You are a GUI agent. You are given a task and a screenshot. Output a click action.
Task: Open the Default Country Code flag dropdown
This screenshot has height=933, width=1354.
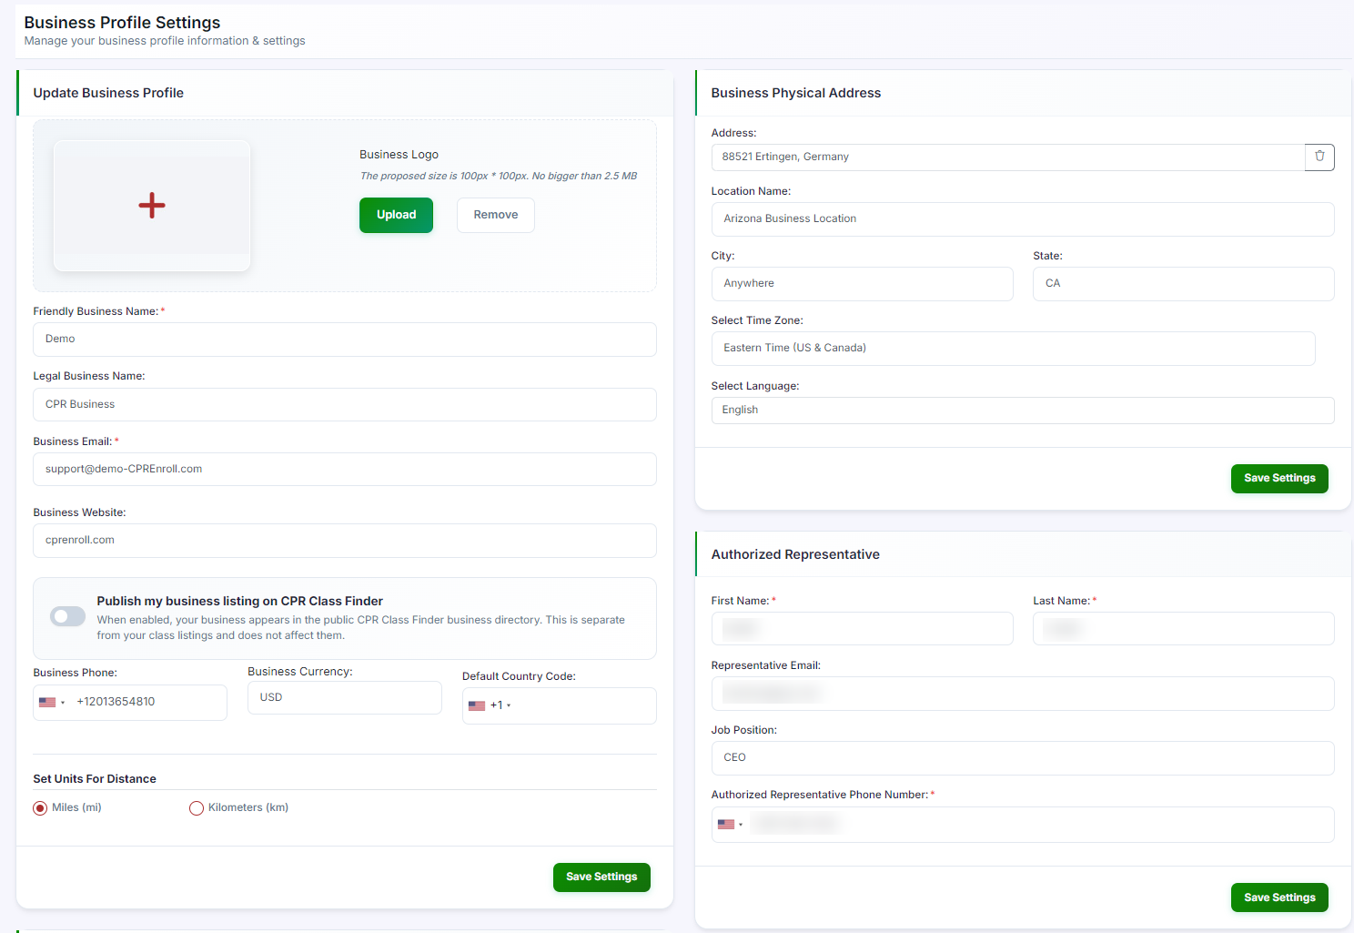coord(490,705)
